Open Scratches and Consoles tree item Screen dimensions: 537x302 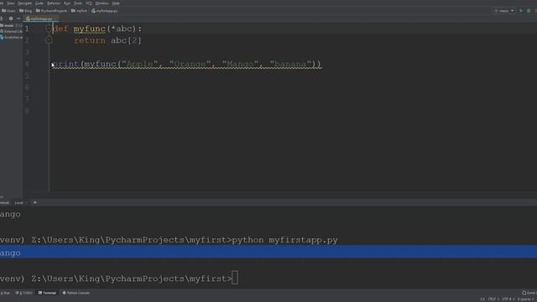click(x=12, y=37)
